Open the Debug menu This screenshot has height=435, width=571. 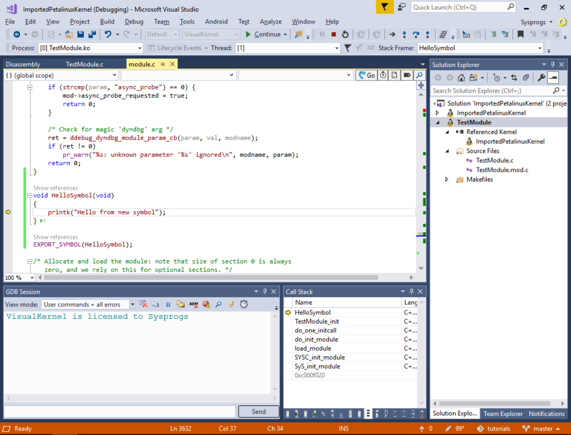click(133, 21)
